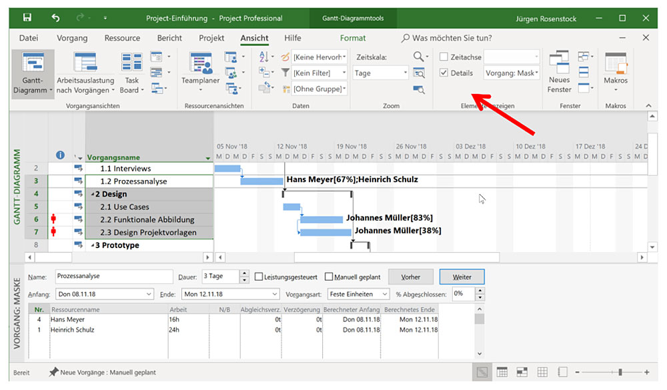The width and height of the screenshot is (667, 390).
Task: Click the overallocation warning icon in row 7
Action: click(x=53, y=232)
